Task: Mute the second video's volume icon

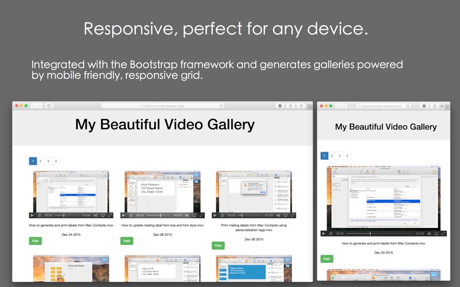Action: pyautogui.click(x=186, y=215)
